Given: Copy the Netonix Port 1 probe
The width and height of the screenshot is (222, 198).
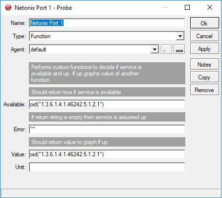Looking at the screenshot, I should [204, 77].
